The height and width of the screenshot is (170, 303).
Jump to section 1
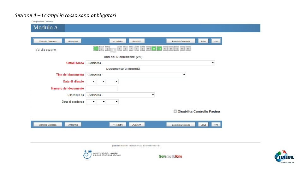[96, 48]
